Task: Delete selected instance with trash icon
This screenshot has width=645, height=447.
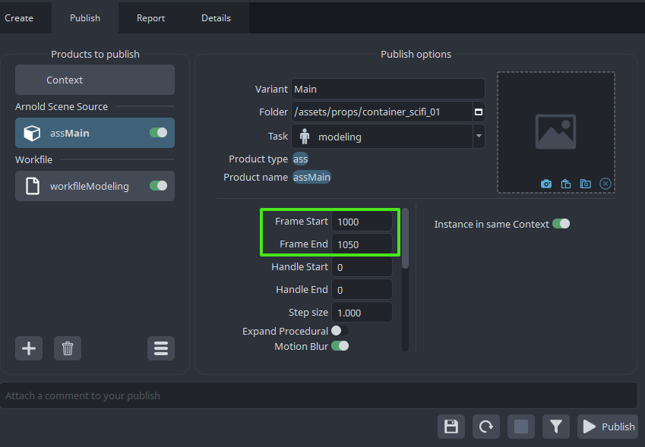Action: tap(68, 348)
